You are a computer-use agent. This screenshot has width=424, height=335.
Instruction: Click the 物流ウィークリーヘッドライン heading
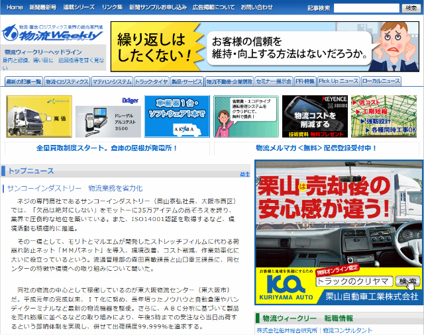(x=43, y=52)
